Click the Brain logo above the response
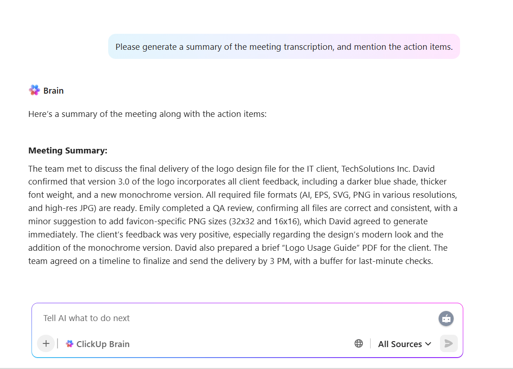 click(34, 90)
